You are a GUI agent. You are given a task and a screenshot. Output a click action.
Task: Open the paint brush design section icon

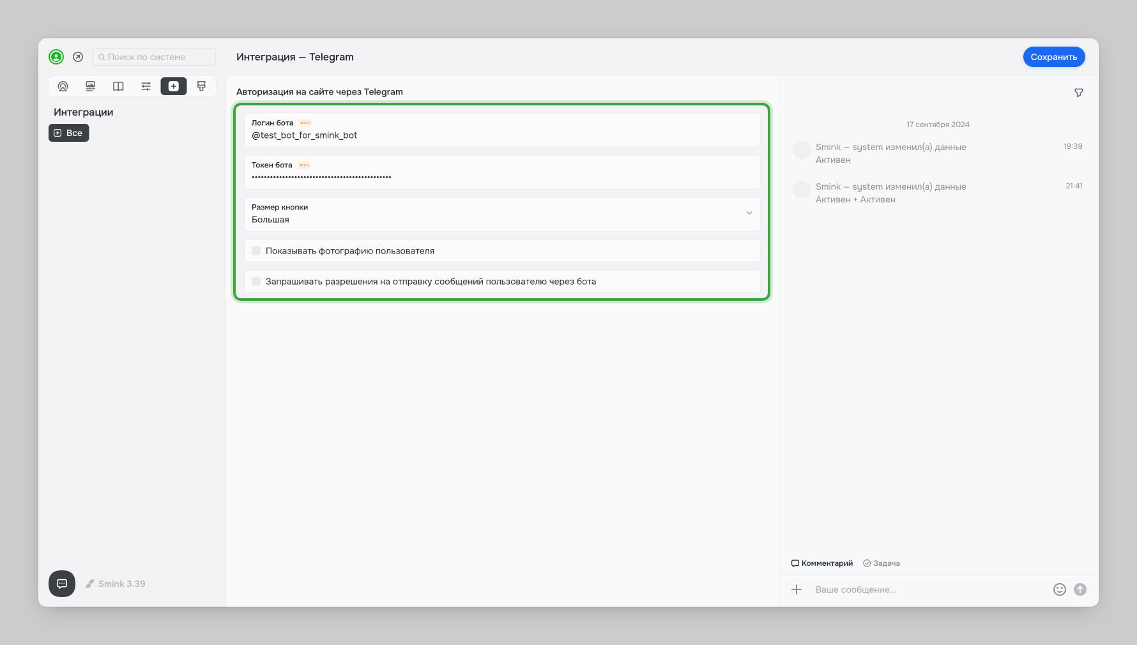(201, 86)
